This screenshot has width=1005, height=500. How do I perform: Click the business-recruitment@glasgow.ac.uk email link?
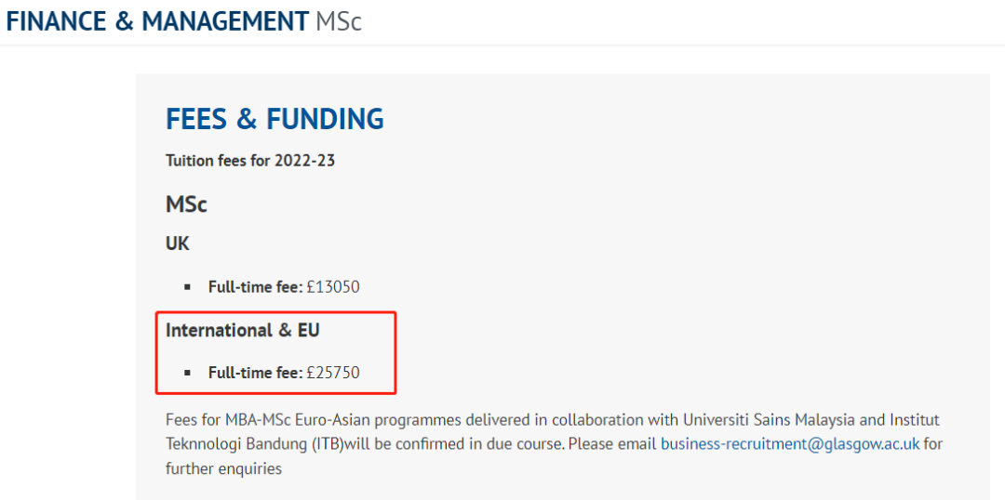(x=789, y=444)
